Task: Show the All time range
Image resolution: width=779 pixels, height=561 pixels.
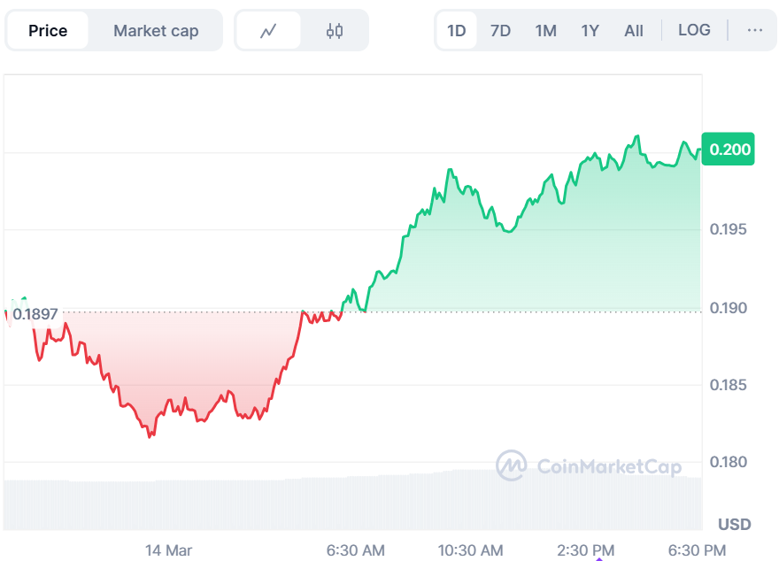Action: [x=634, y=31]
